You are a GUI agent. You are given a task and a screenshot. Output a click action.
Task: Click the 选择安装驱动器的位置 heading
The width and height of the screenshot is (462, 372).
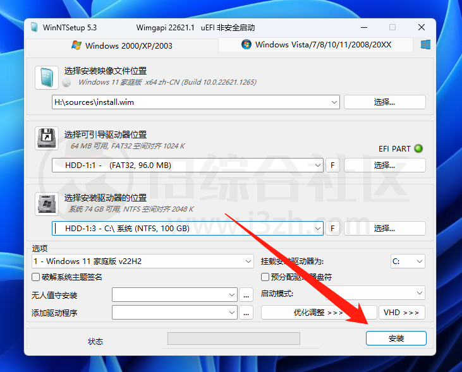click(x=106, y=198)
